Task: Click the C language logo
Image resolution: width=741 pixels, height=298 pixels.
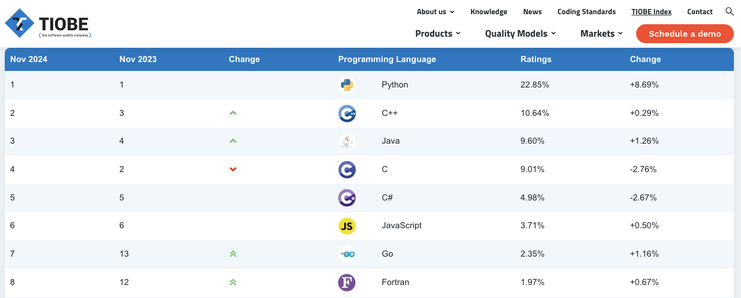Action: pos(347,170)
